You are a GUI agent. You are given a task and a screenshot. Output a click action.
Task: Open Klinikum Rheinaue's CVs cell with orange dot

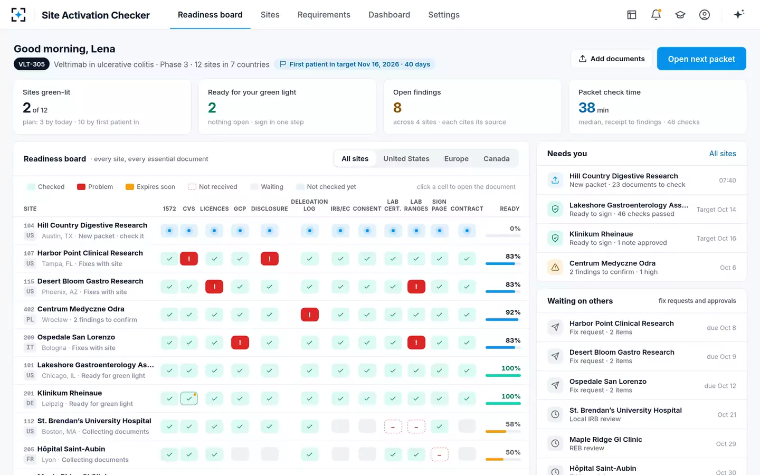189,398
